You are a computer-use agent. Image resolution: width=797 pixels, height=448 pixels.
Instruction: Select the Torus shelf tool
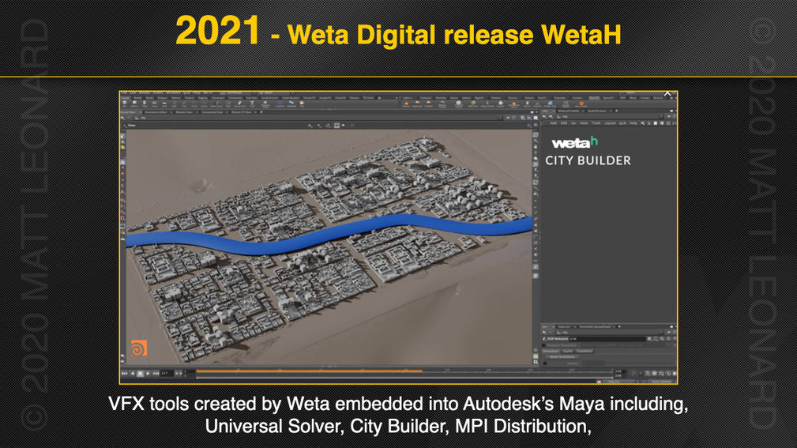155,104
